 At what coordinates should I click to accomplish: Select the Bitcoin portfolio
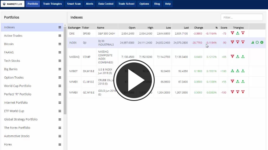[9, 44]
